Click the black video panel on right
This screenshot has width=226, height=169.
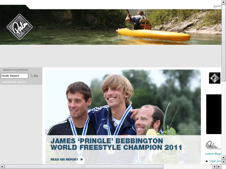pos(214,114)
